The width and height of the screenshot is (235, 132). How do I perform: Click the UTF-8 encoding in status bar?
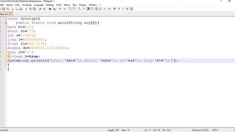click(215, 130)
